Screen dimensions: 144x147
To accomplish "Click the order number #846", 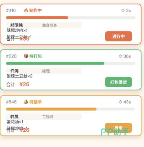I will (11, 102).
